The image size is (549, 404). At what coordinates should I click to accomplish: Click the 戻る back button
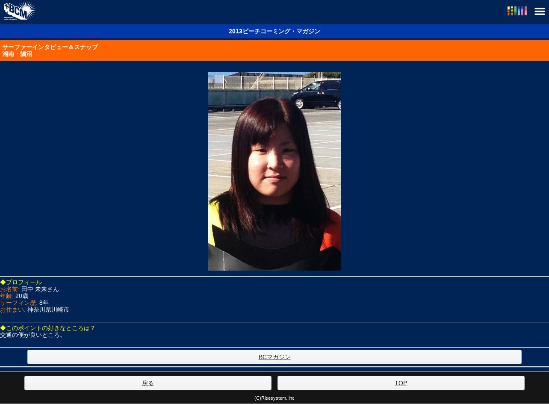pyautogui.click(x=148, y=383)
